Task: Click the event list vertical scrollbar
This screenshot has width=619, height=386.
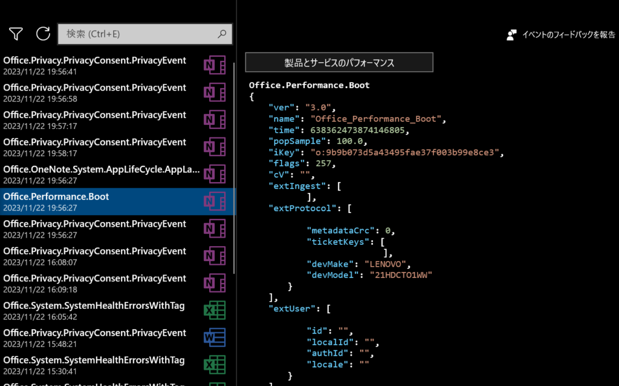Action: point(234,168)
